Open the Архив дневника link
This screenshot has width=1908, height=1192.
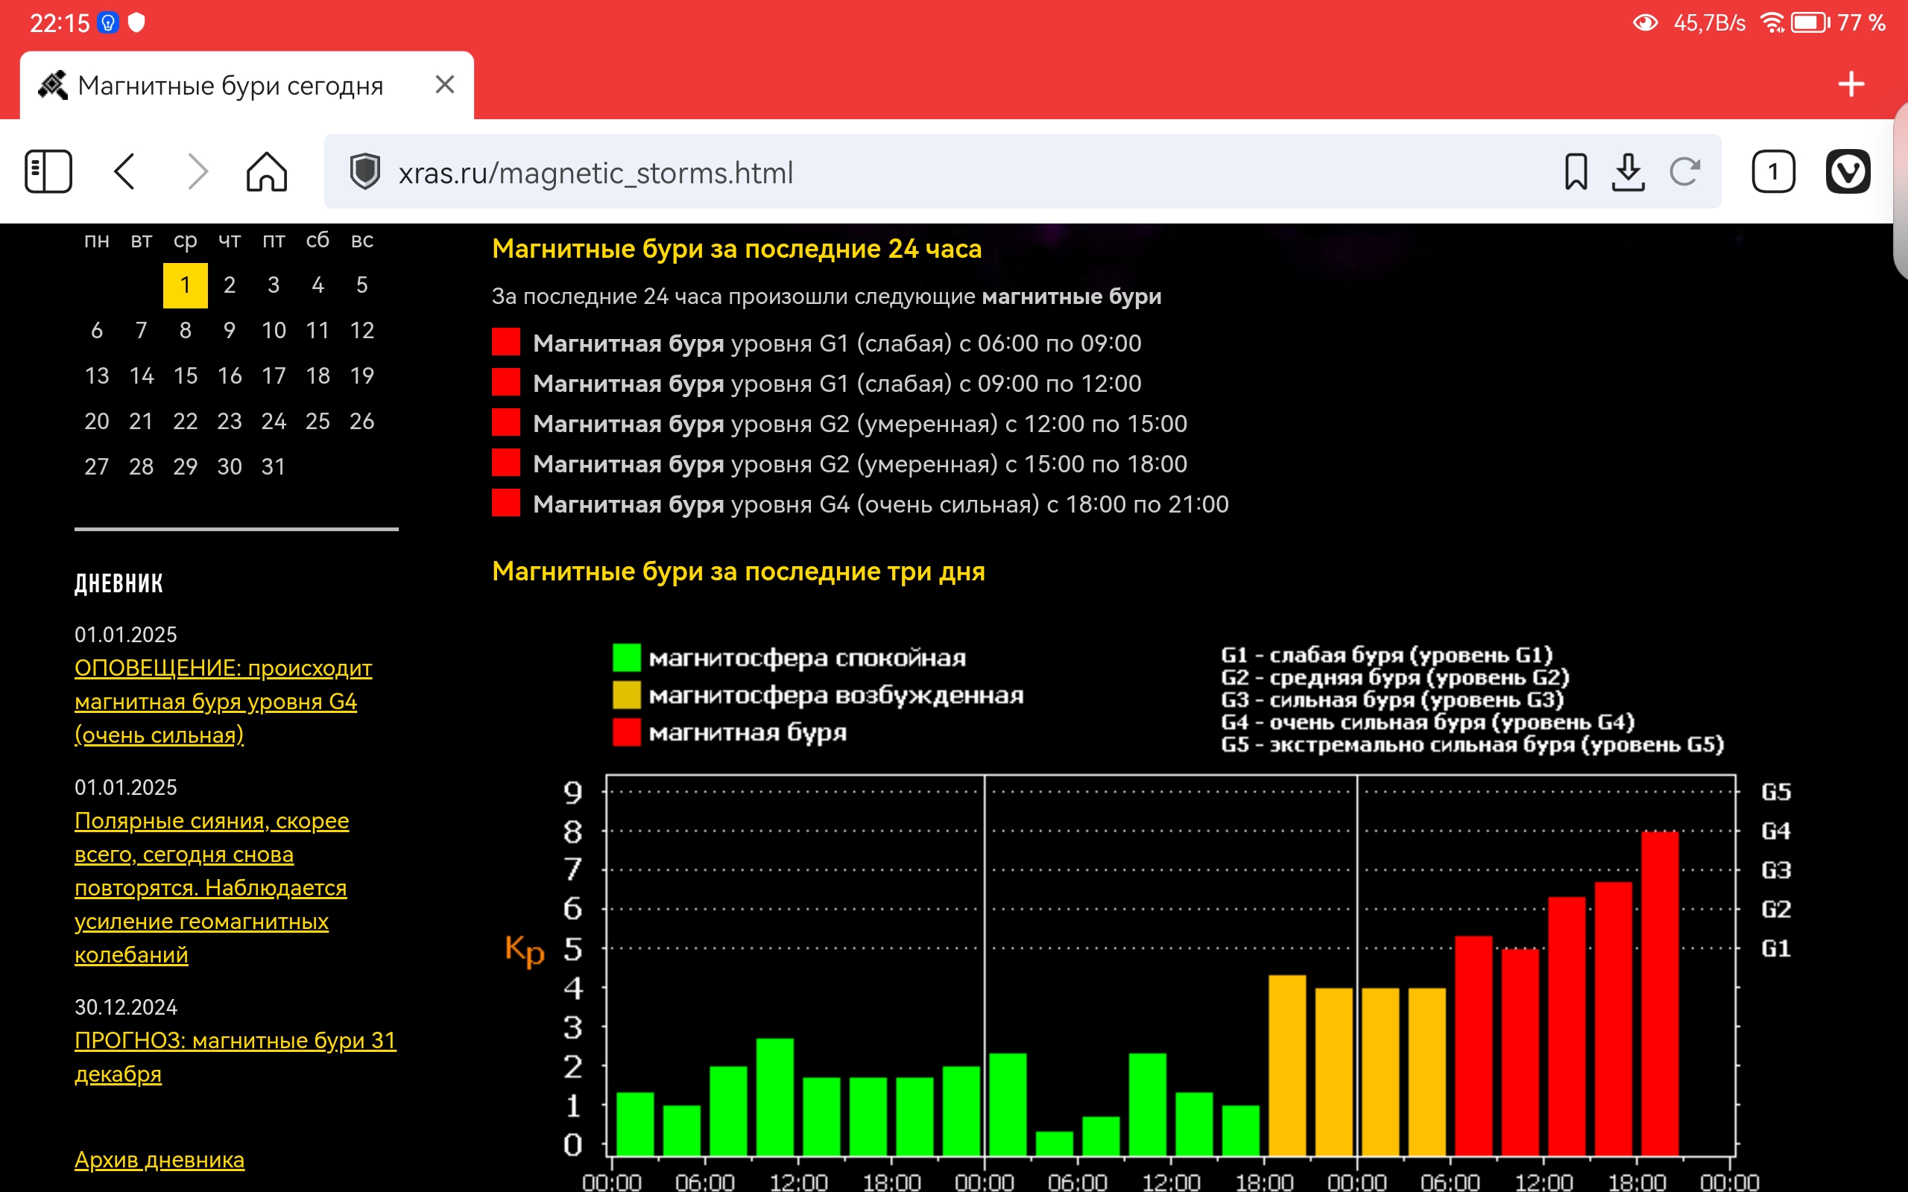click(x=159, y=1160)
